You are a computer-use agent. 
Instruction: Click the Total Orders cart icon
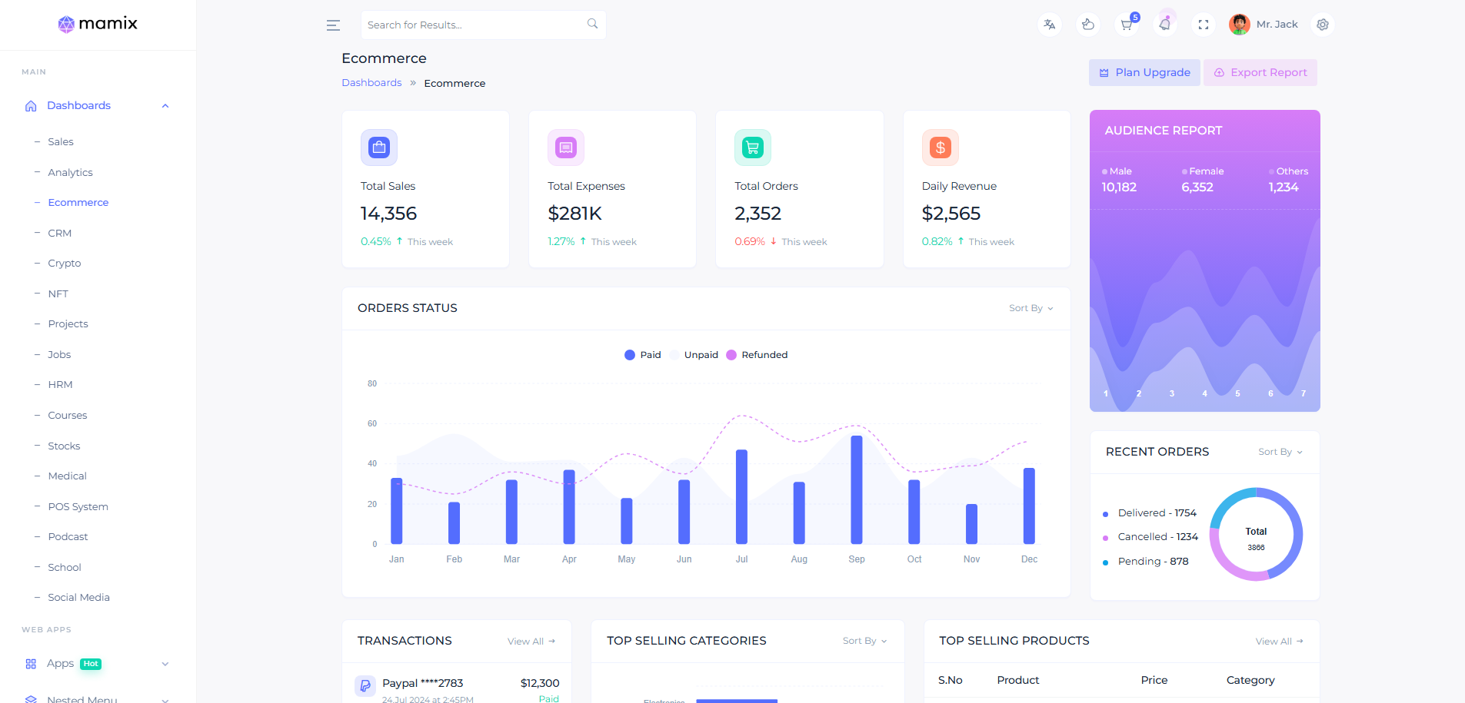(753, 147)
